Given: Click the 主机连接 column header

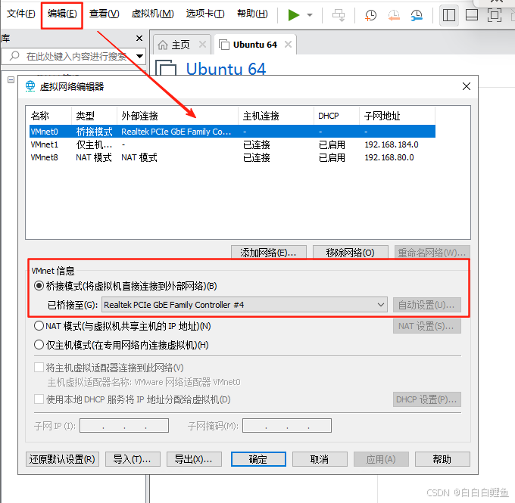Looking at the screenshot, I should [276, 116].
